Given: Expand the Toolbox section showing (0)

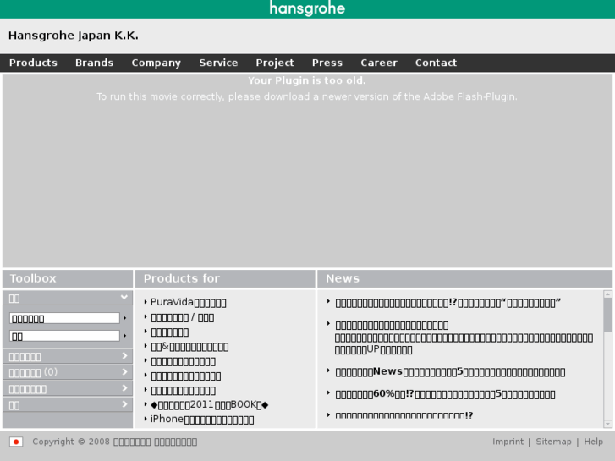Looking at the screenshot, I should 68,372.
